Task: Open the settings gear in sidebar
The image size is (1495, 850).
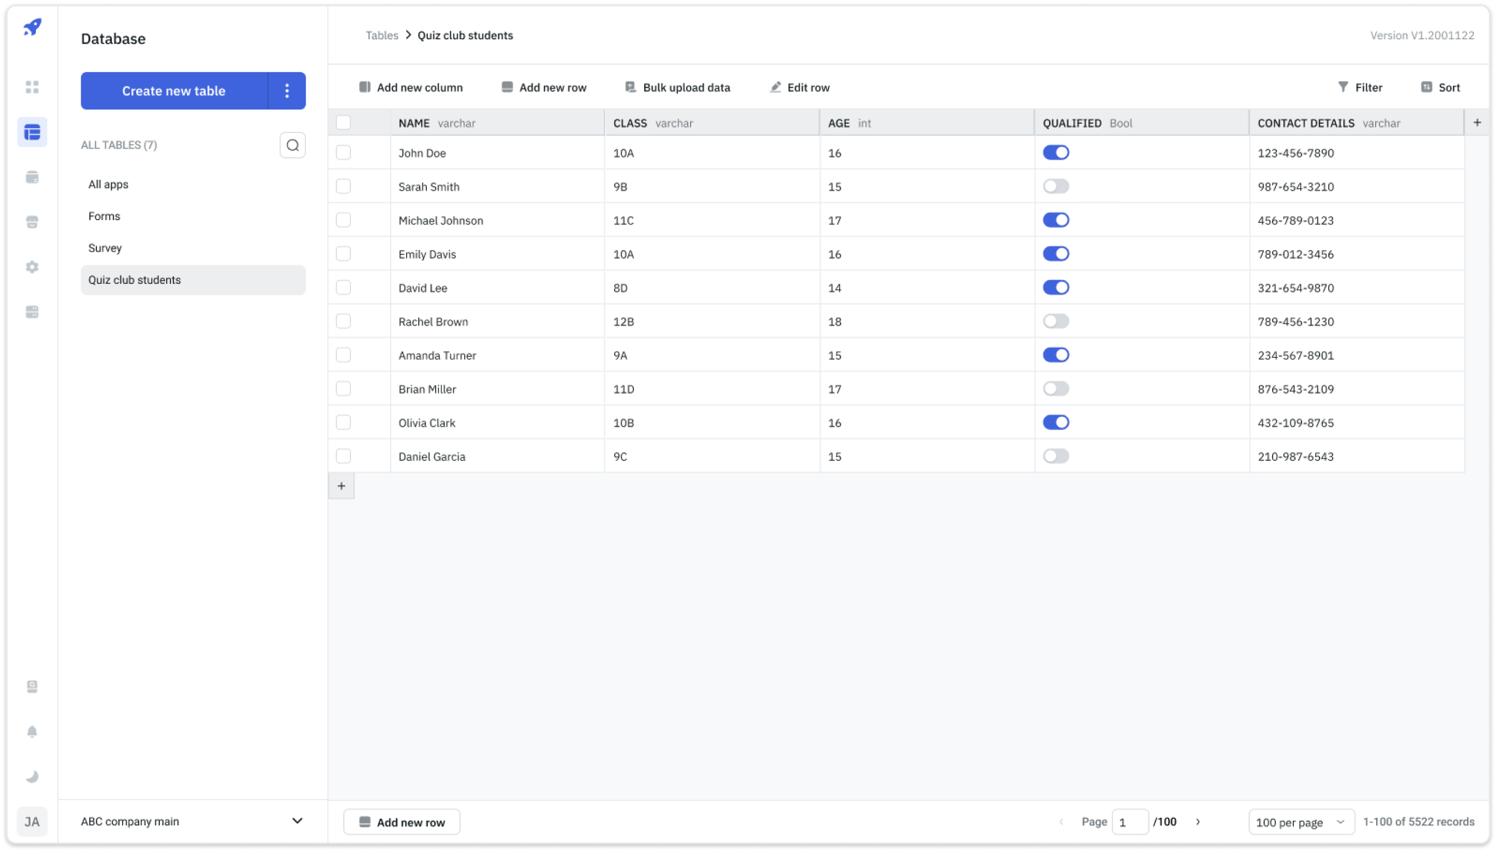Action: coord(32,267)
